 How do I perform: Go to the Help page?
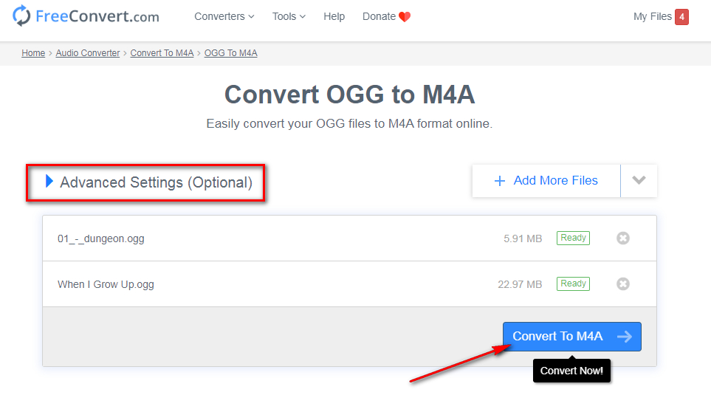point(334,16)
